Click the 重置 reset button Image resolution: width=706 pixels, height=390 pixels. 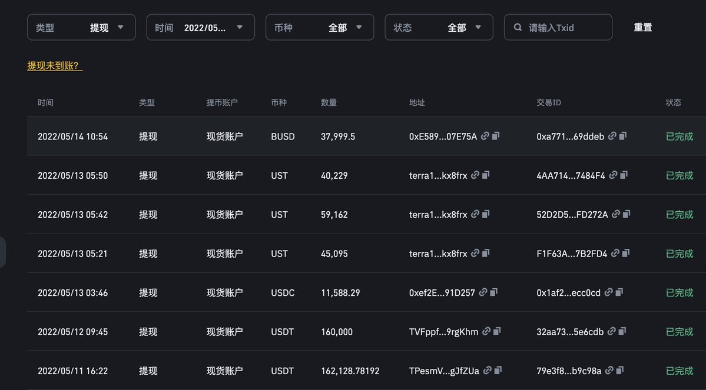tap(643, 28)
